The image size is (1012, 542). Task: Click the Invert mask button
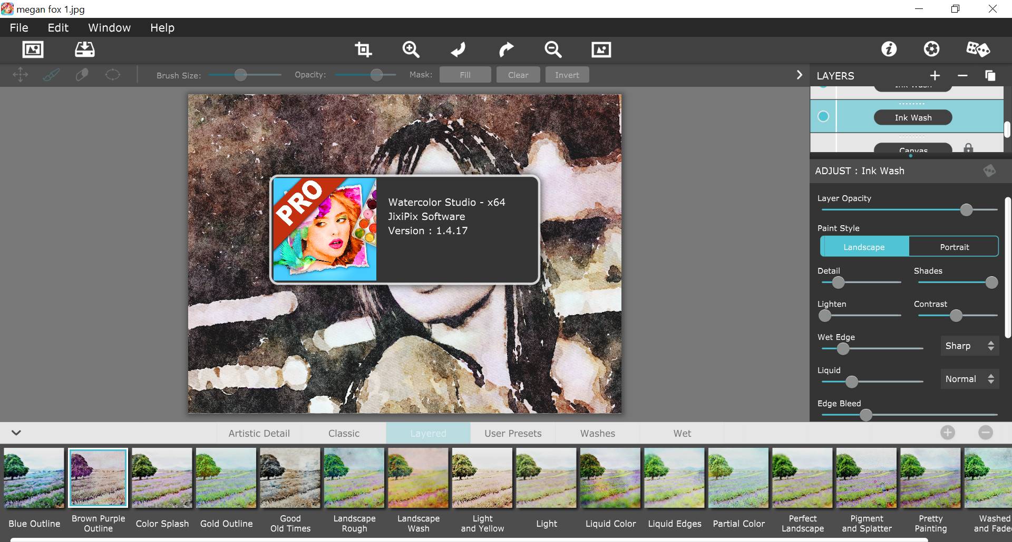click(x=567, y=75)
